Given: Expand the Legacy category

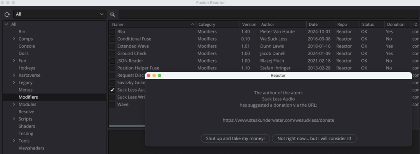Looking at the screenshot, I should tap(14, 83).
